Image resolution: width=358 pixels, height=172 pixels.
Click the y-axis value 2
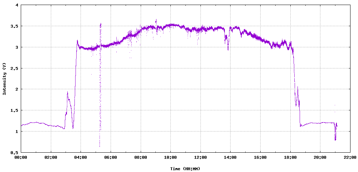click(17, 89)
